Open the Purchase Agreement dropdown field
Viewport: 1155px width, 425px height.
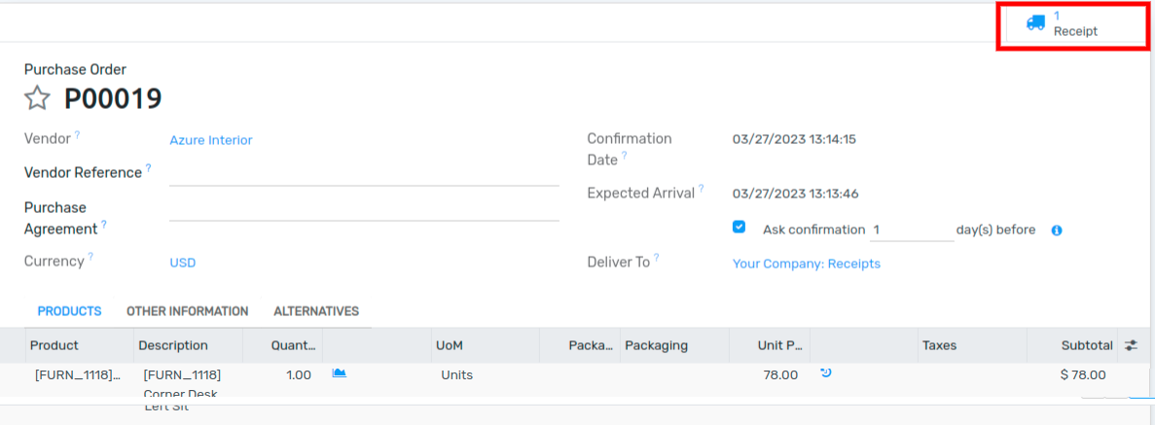coord(364,209)
